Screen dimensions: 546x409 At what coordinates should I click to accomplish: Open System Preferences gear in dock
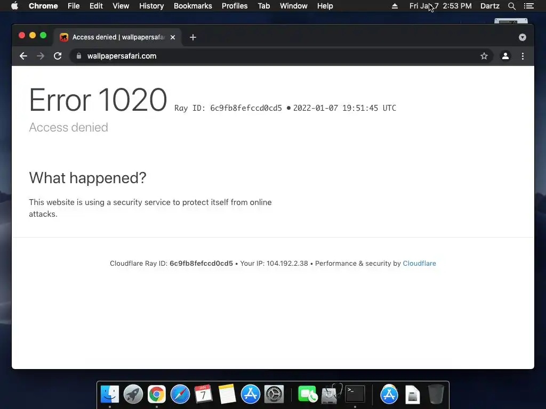click(x=274, y=395)
